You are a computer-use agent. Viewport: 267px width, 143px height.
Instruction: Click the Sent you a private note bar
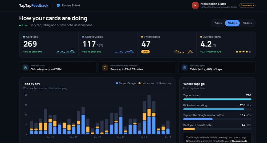point(217,129)
